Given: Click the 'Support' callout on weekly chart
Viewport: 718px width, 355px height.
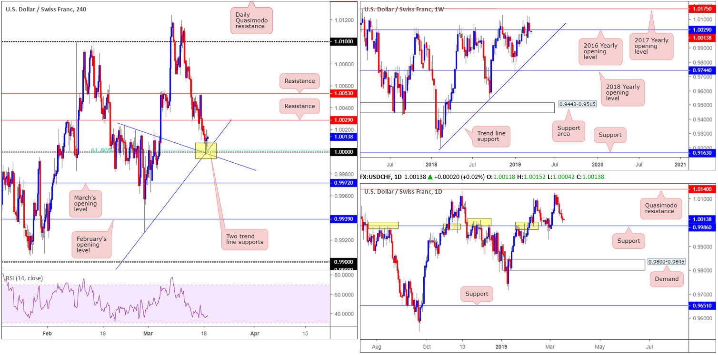Looking at the screenshot, I should (610, 135).
